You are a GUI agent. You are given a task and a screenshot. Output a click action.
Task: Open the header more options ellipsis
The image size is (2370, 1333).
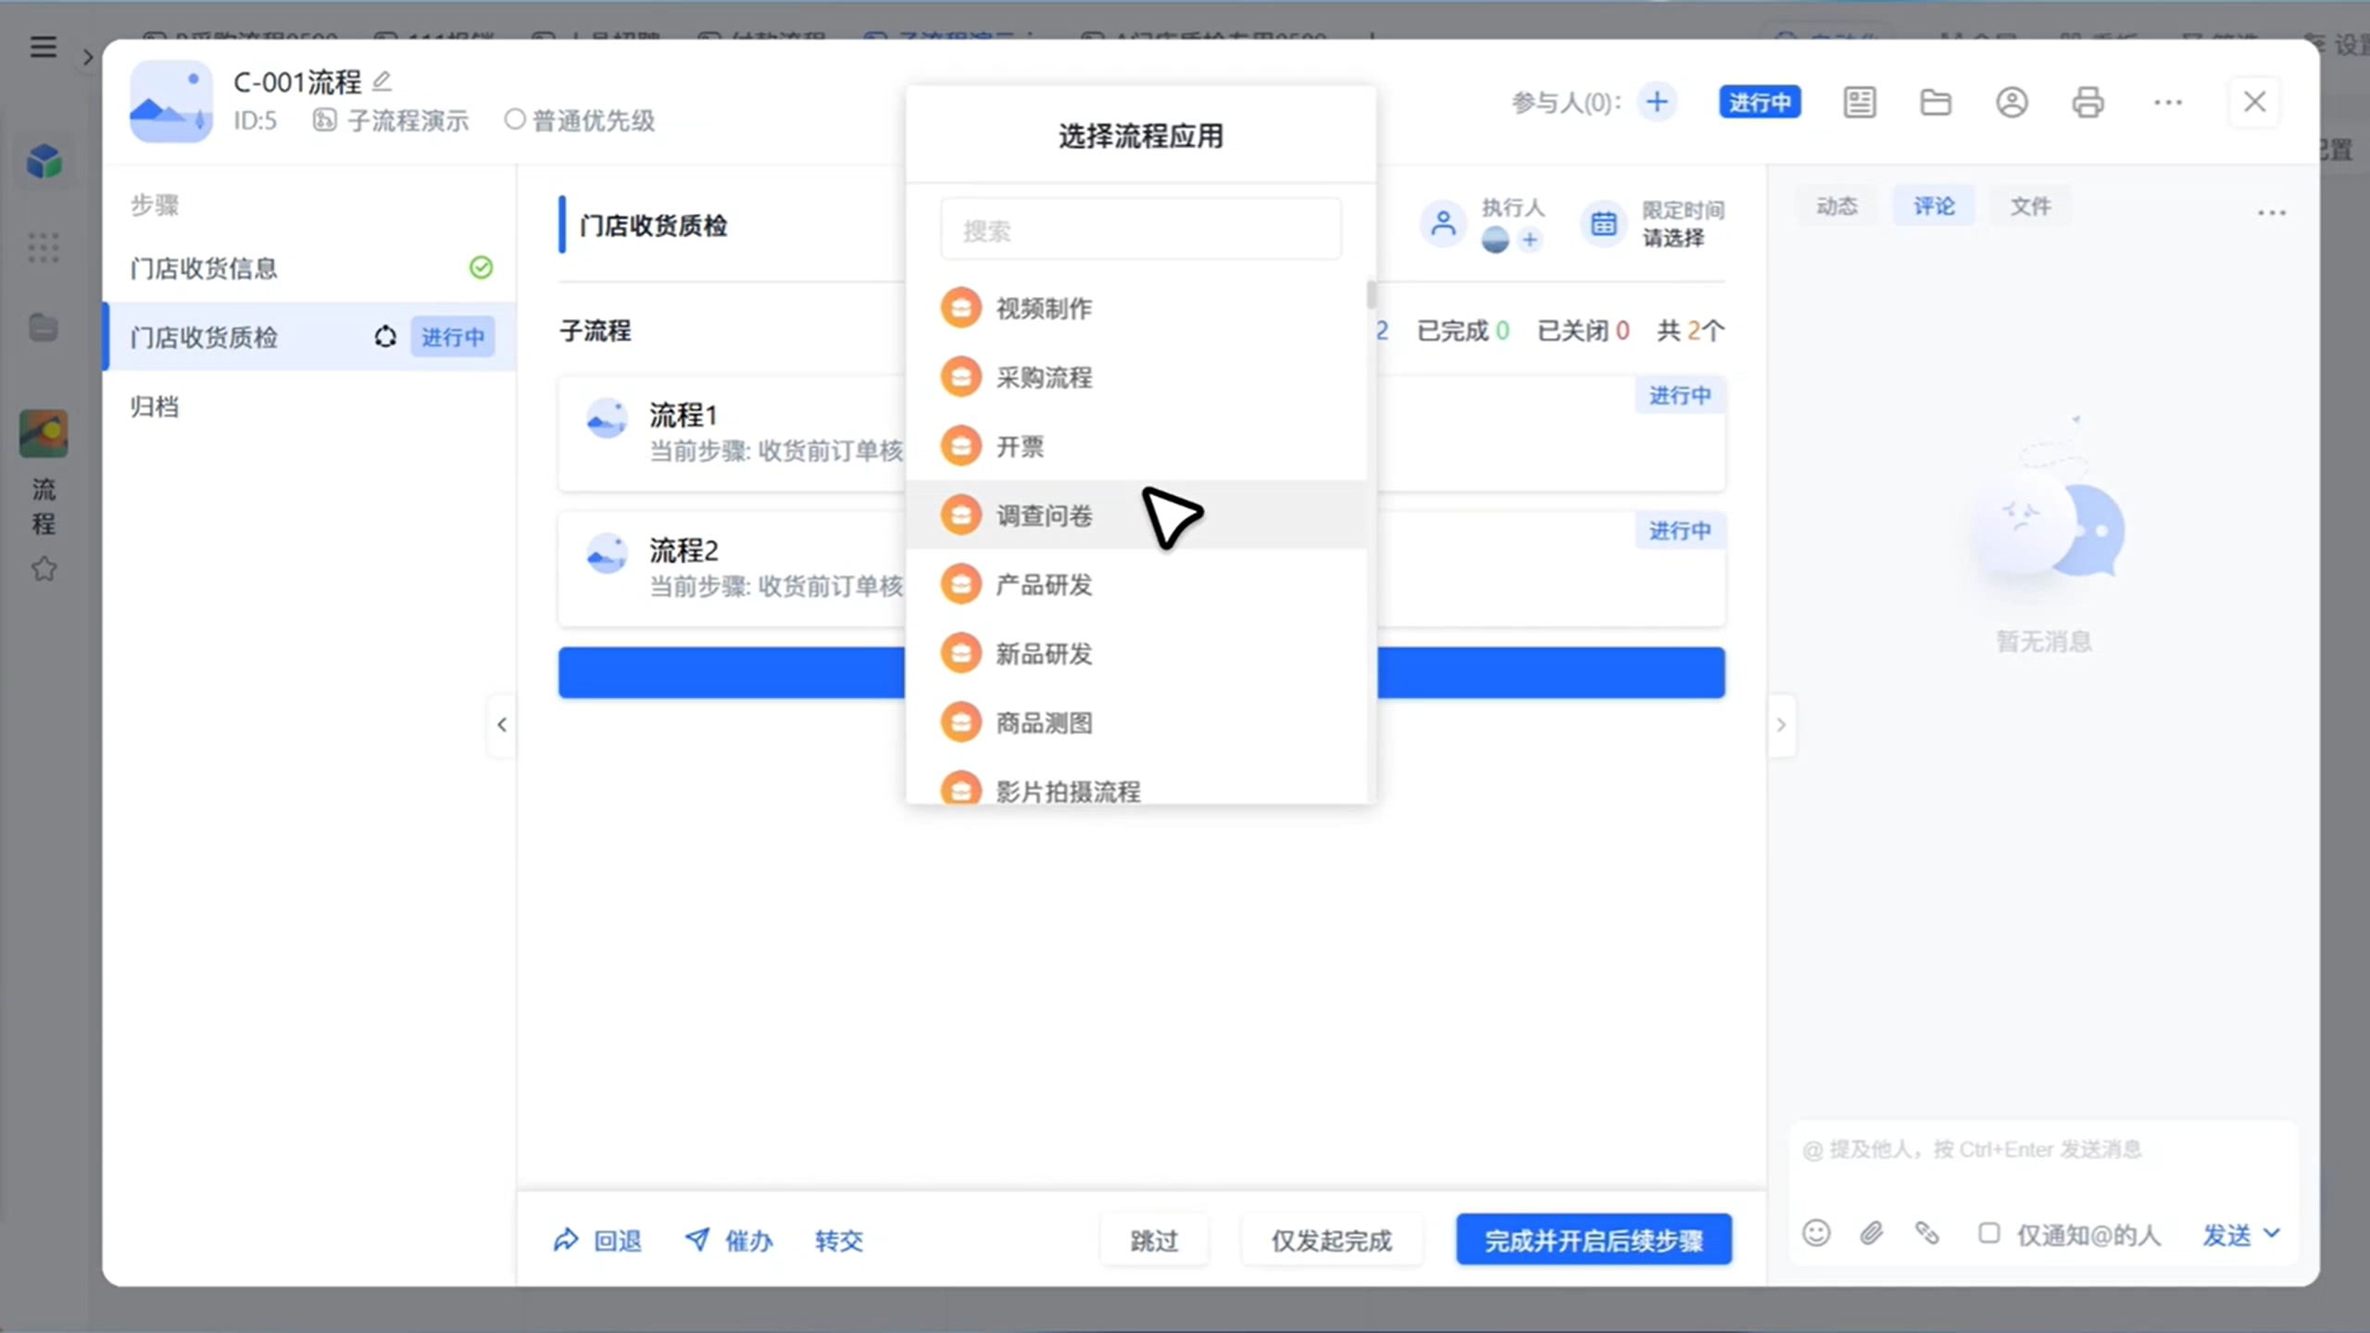click(x=2167, y=102)
